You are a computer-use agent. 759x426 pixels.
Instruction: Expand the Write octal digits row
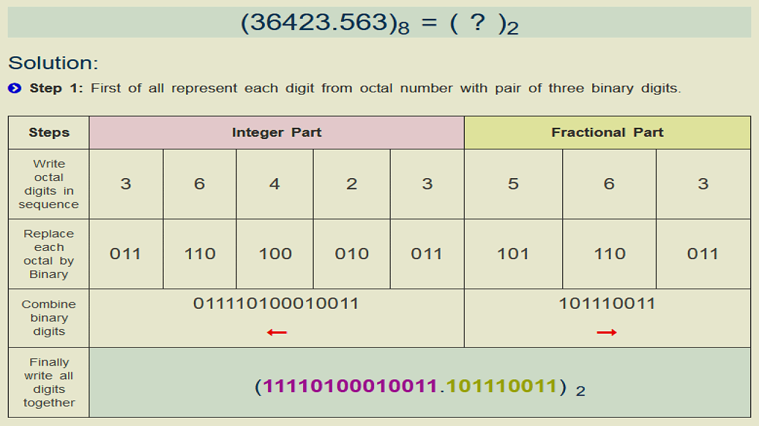pyautogui.click(x=48, y=184)
